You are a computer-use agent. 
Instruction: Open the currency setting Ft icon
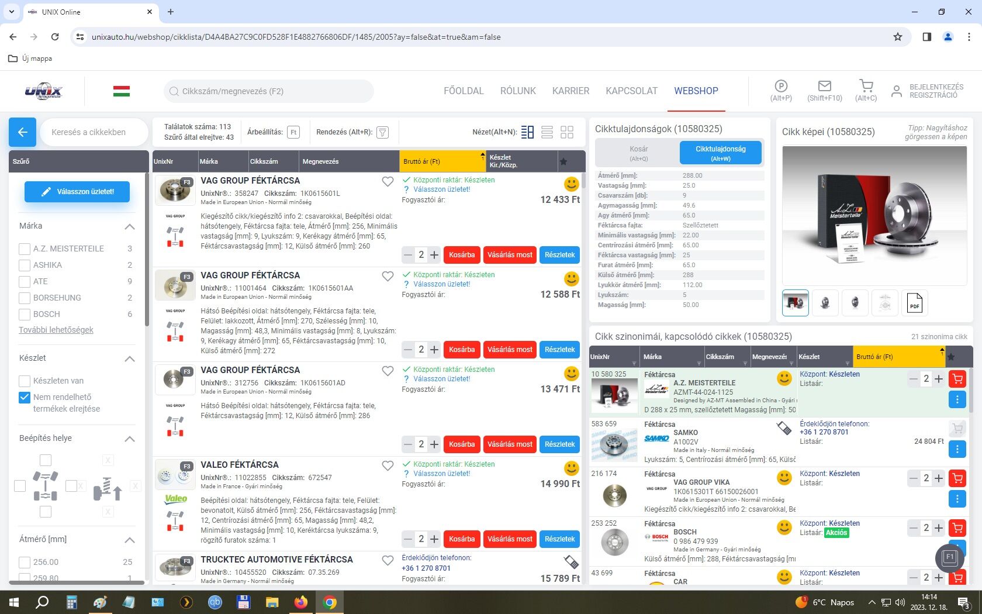[293, 132]
